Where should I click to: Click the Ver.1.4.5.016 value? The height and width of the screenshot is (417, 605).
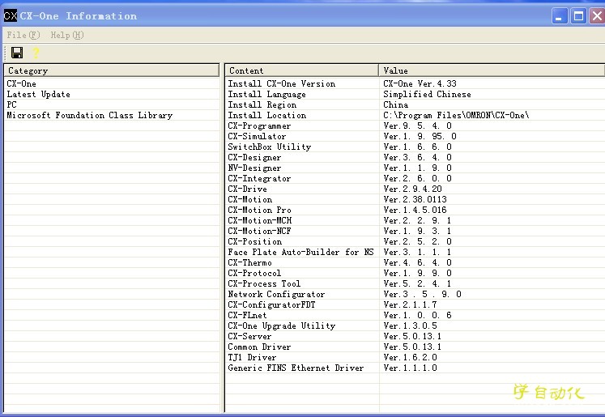click(415, 210)
